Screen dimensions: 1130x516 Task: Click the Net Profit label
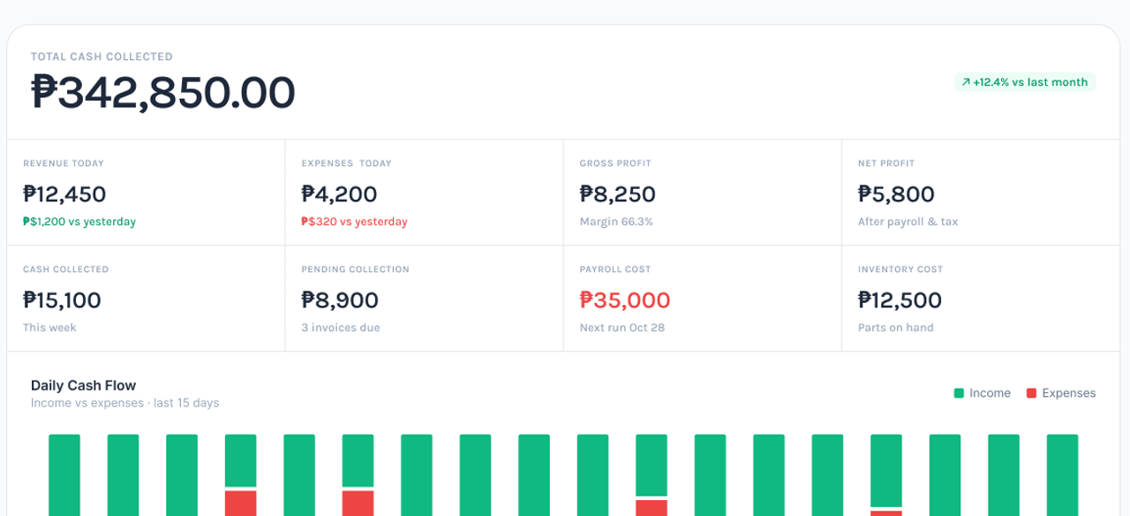tap(886, 163)
